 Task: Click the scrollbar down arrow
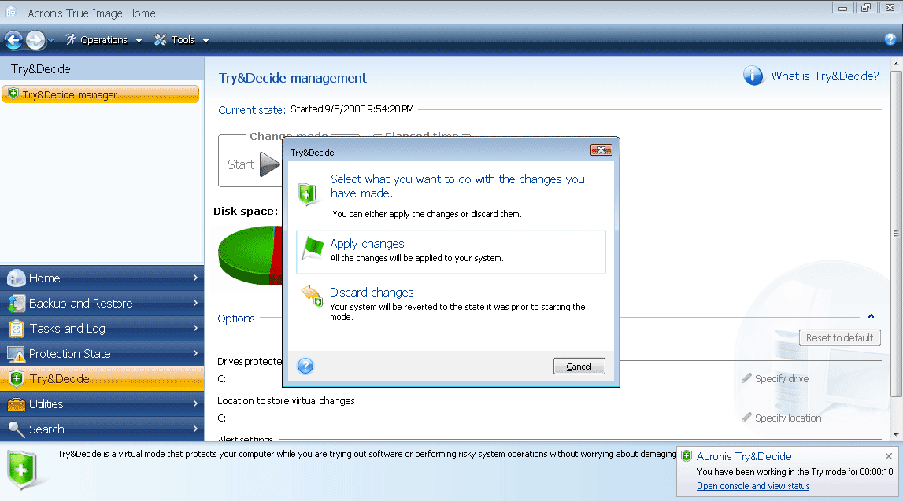click(x=895, y=435)
